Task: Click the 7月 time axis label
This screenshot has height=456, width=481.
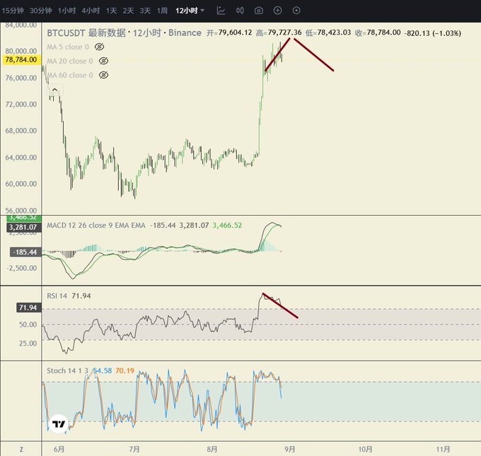Action: tap(134, 449)
